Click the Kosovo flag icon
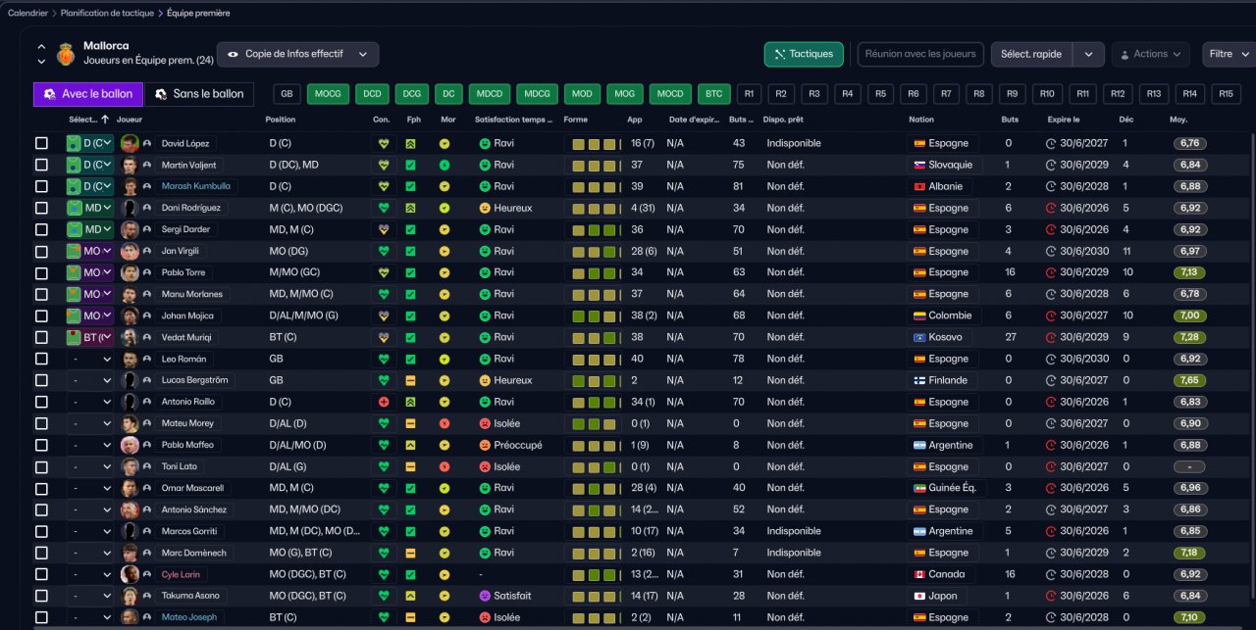This screenshot has height=630, width=1256. [919, 337]
